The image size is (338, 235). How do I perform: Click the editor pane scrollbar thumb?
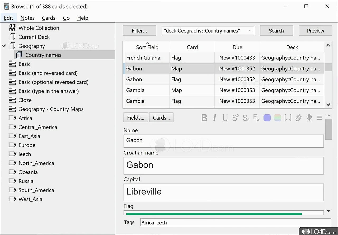(x=329, y=129)
